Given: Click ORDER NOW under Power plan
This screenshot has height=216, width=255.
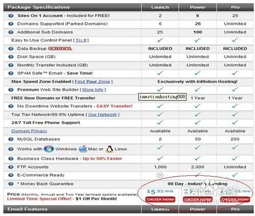Looking at the screenshot, I should click(197, 200).
